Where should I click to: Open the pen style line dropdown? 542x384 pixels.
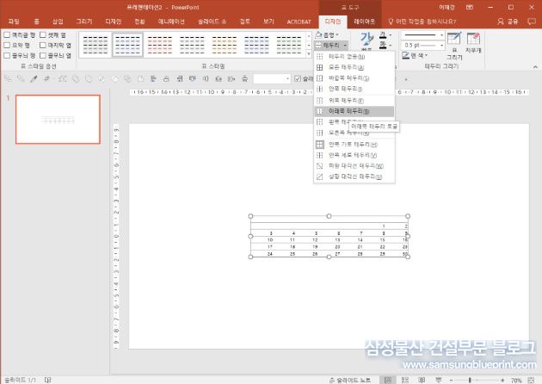pos(422,35)
